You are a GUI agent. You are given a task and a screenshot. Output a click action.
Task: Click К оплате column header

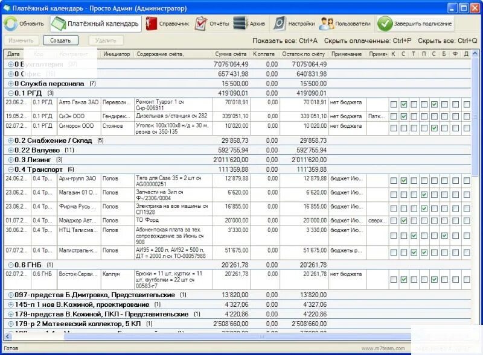coord(264,54)
